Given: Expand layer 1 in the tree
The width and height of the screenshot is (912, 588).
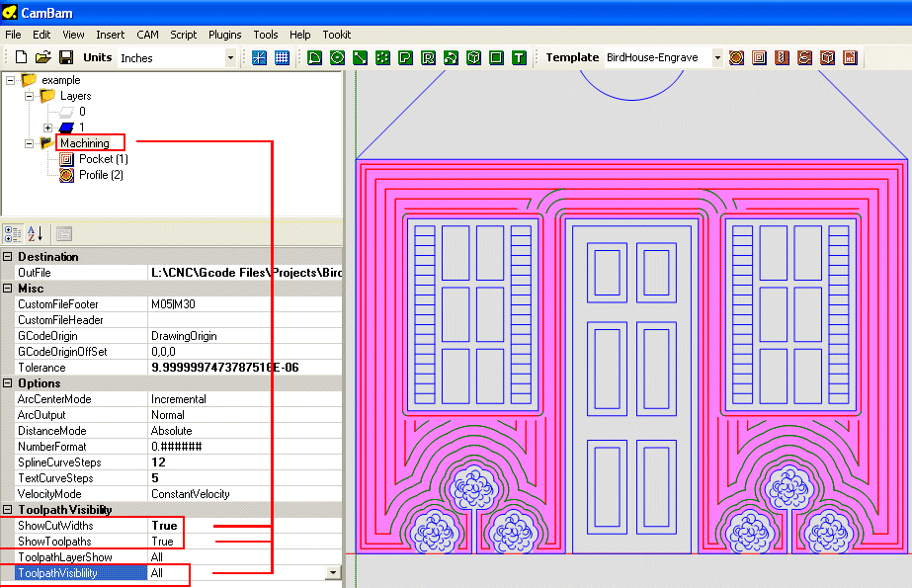Looking at the screenshot, I should tap(47, 127).
